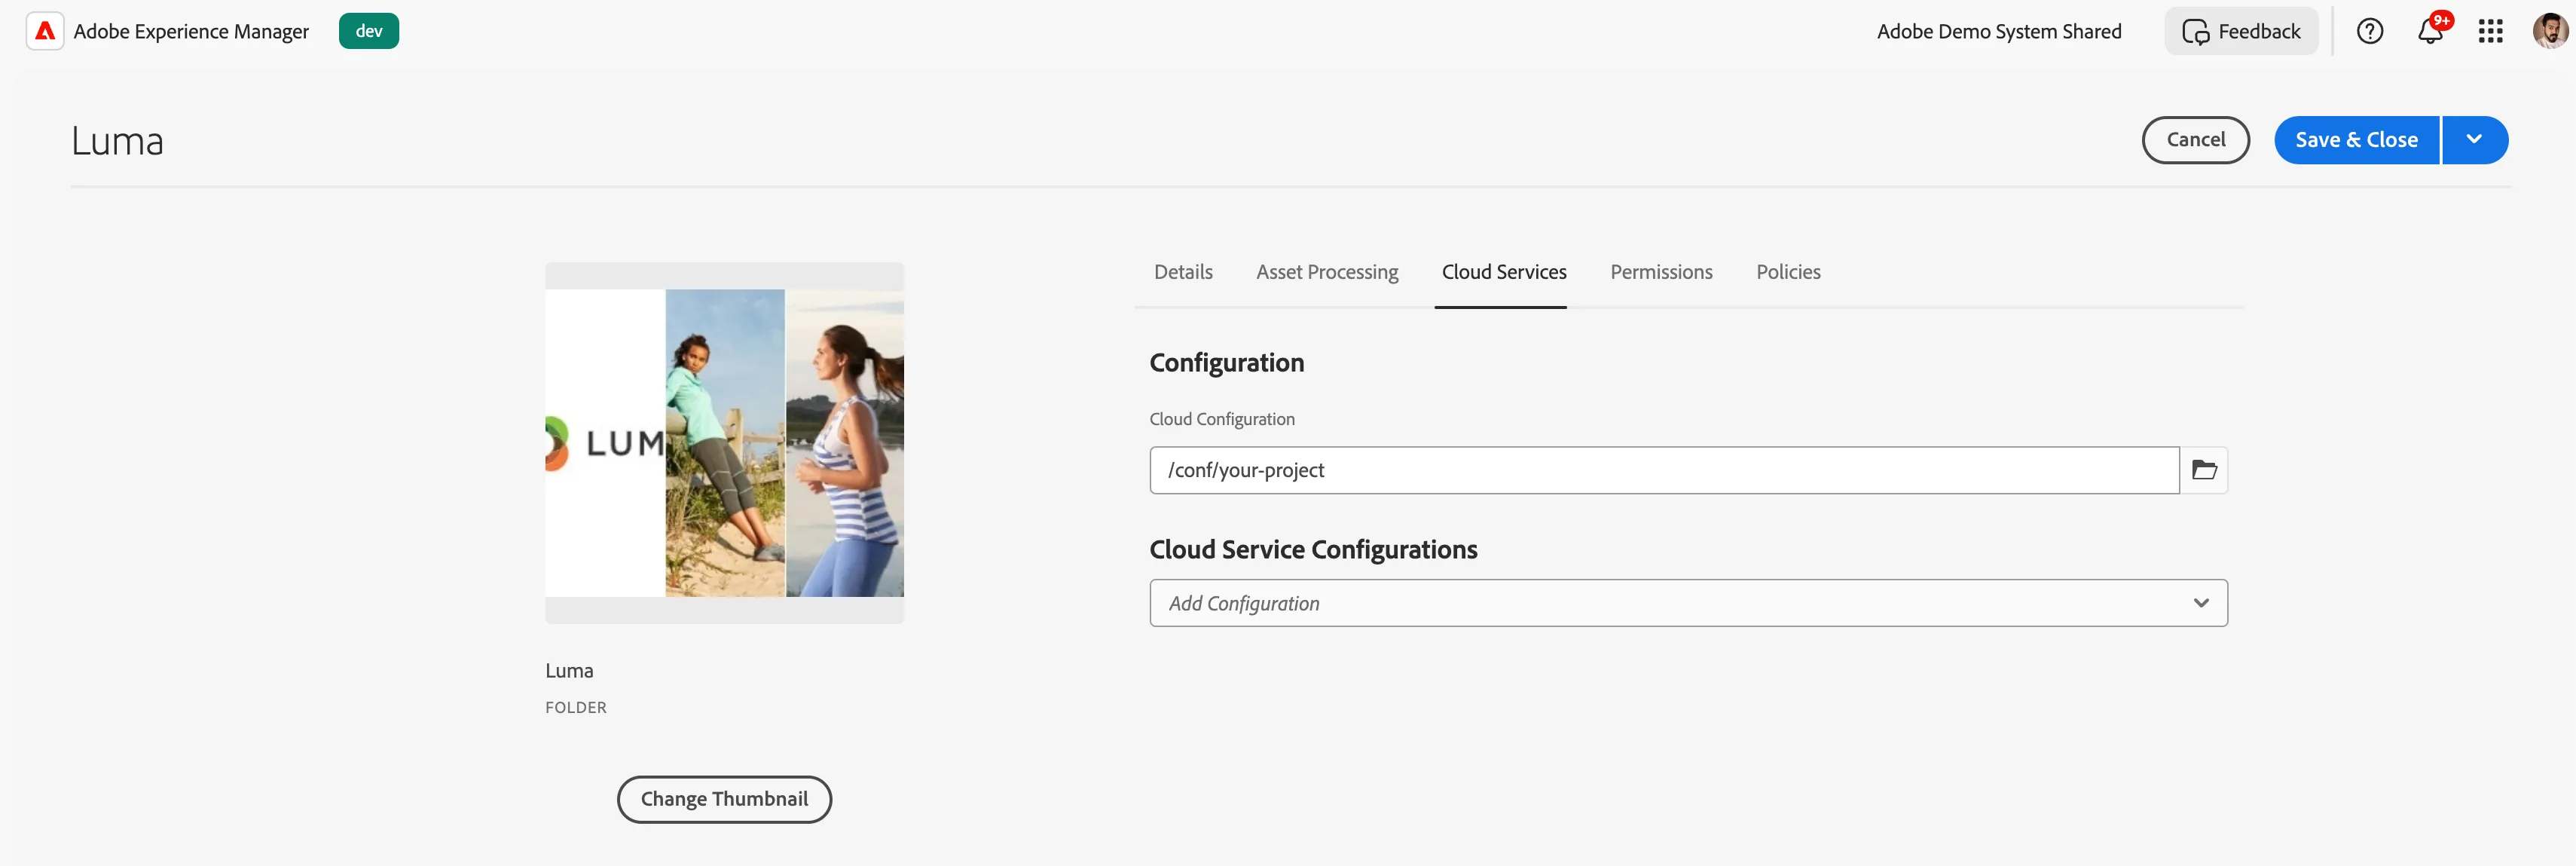The width and height of the screenshot is (2576, 866).
Task: Select the Cloud Services tab
Action: pyautogui.click(x=1504, y=272)
